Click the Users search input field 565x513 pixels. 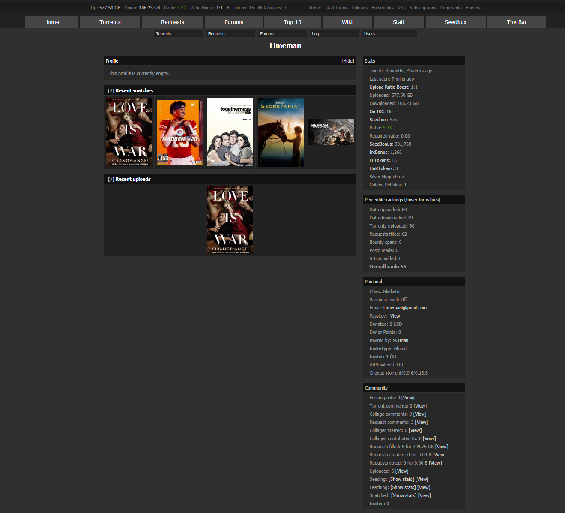pyautogui.click(x=389, y=33)
